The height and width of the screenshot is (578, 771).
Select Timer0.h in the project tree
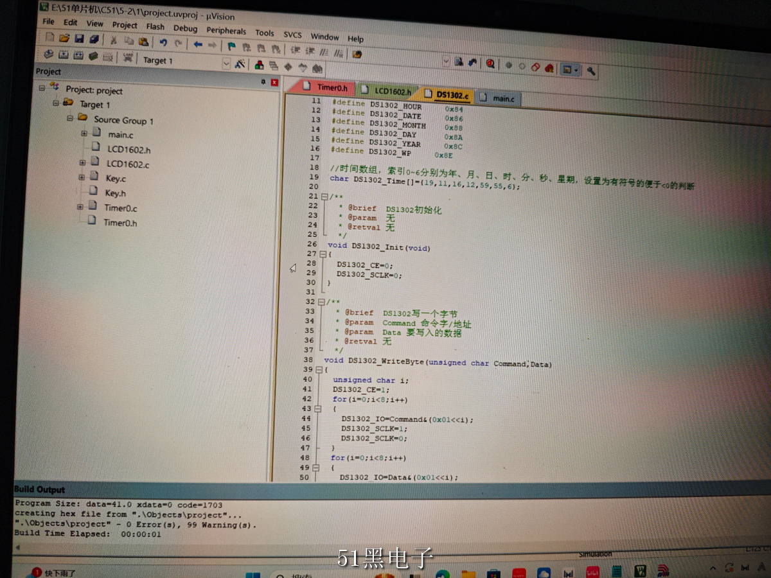120,222
